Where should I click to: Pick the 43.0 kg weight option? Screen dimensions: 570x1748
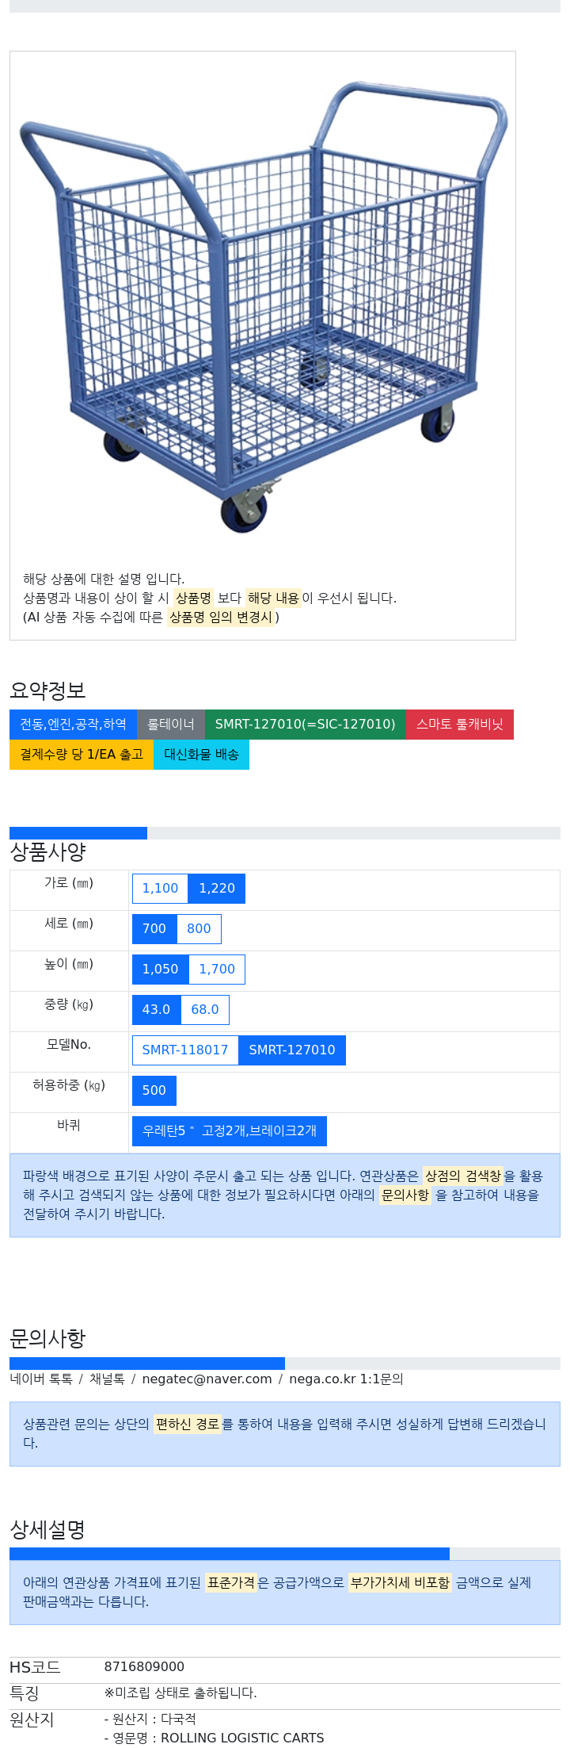coord(157,1010)
